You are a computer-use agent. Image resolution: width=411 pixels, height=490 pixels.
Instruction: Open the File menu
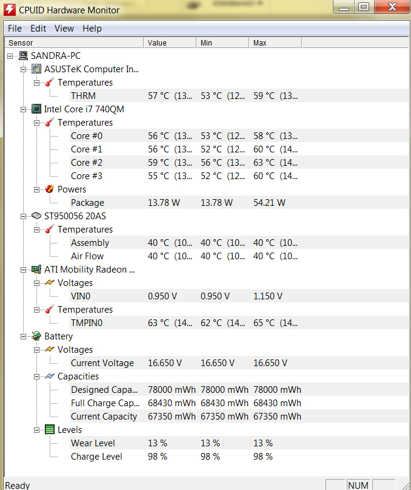15,29
